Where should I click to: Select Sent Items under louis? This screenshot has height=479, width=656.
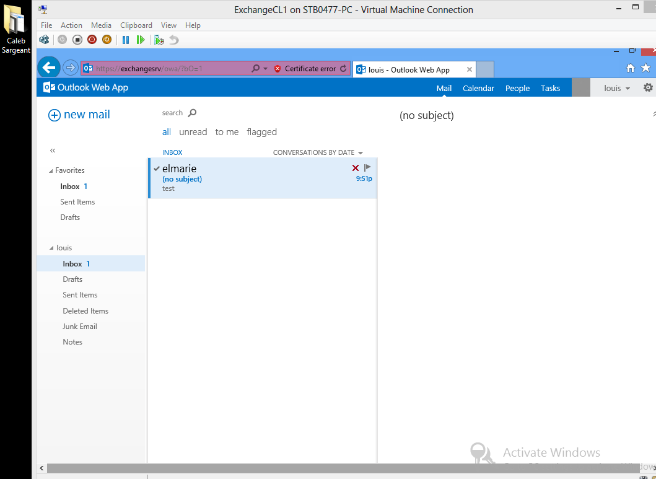pyautogui.click(x=80, y=295)
